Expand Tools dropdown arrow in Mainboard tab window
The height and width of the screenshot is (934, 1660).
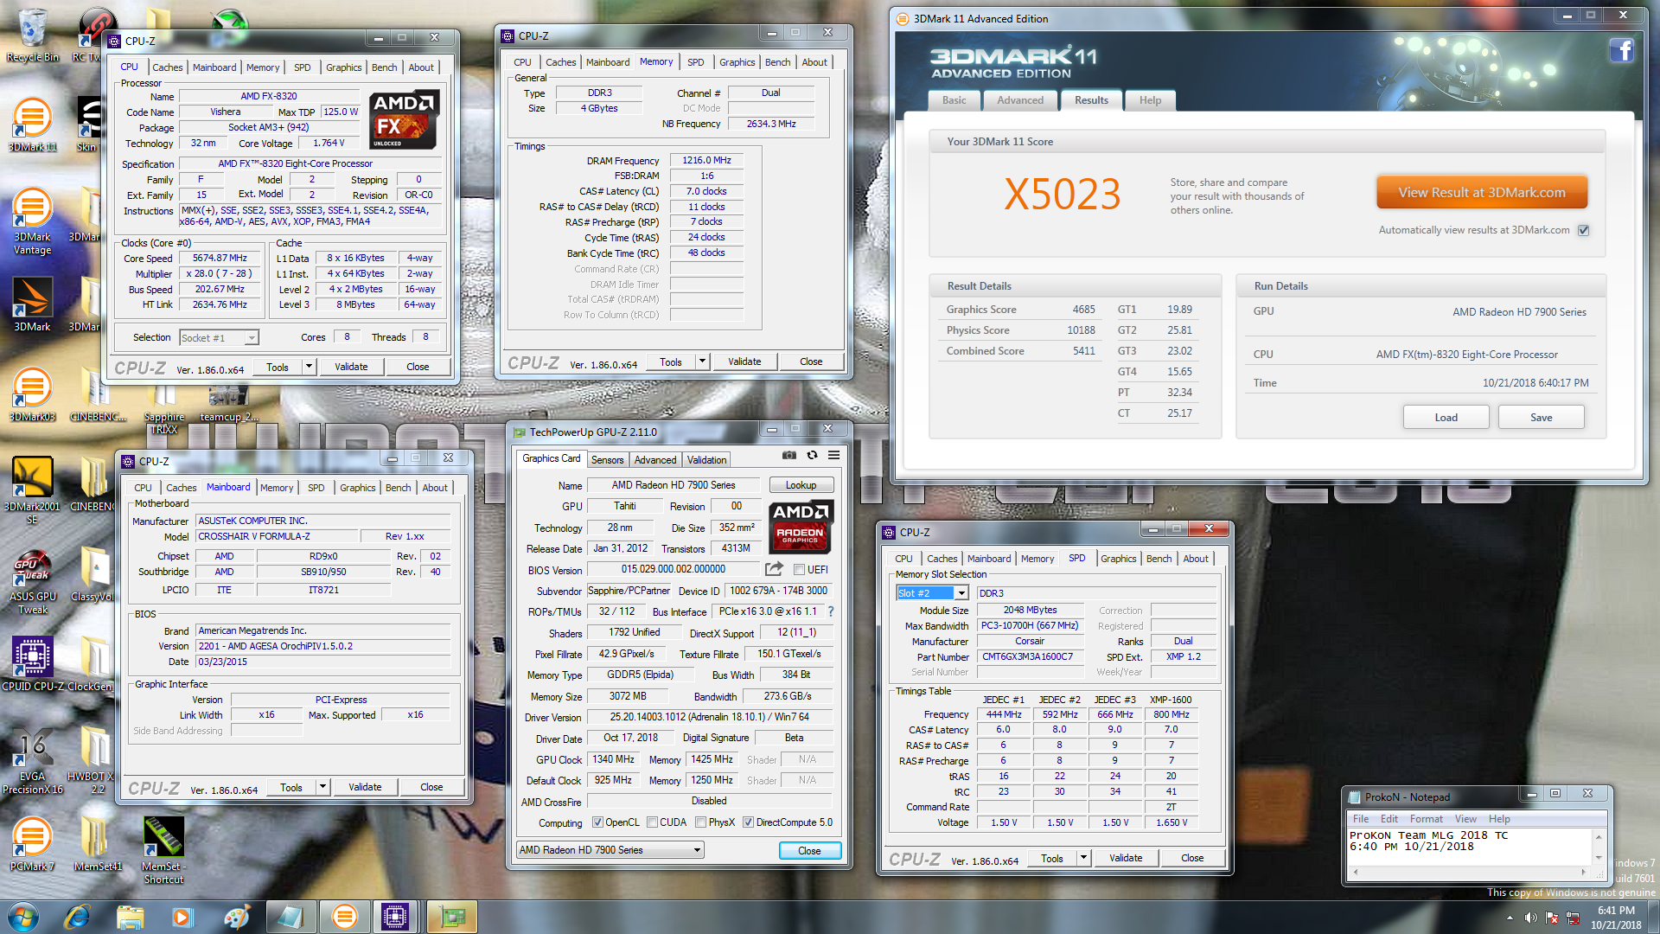click(322, 787)
